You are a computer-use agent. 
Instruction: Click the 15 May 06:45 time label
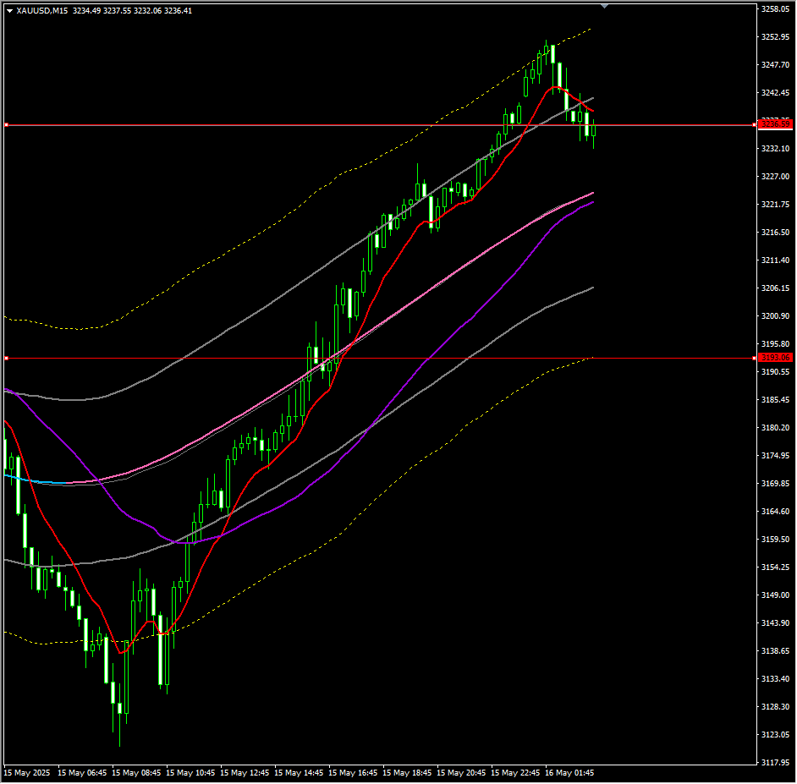[82, 773]
